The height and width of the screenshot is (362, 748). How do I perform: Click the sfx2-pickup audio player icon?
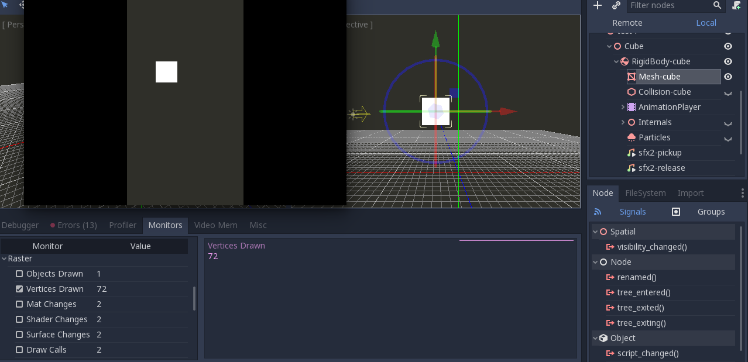632,153
